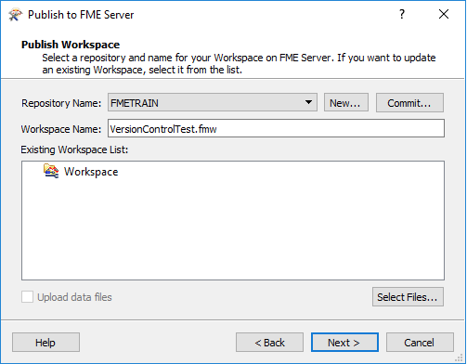
Task: Click the Help button
Action: click(x=45, y=343)
